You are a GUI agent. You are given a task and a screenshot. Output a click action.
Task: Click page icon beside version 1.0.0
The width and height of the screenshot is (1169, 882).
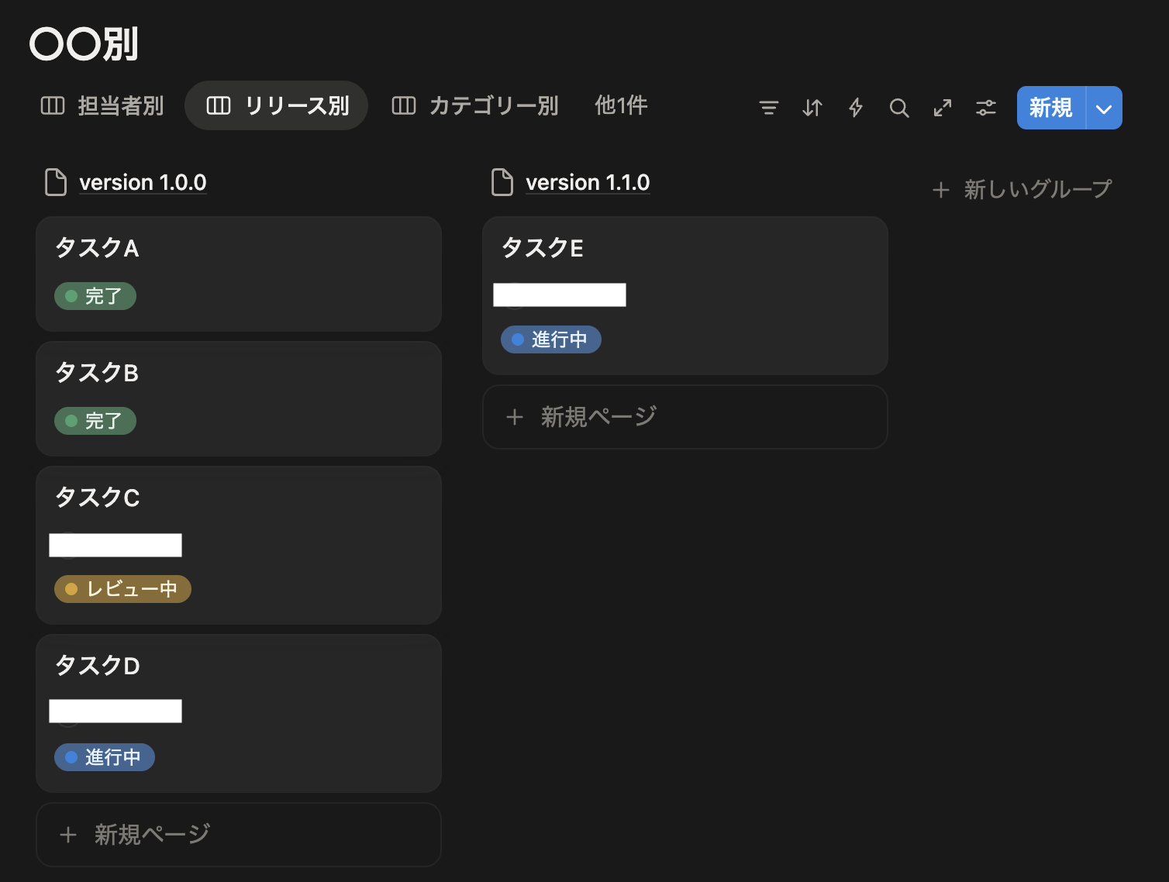[x=56, y=182]
